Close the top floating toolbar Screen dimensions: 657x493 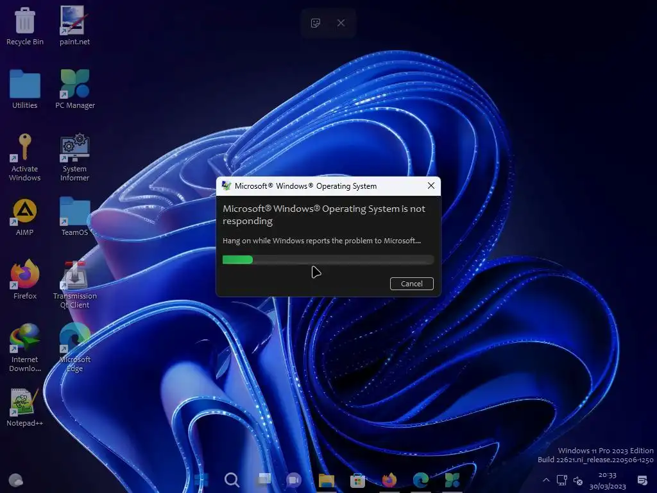click(x=341, y=23)
